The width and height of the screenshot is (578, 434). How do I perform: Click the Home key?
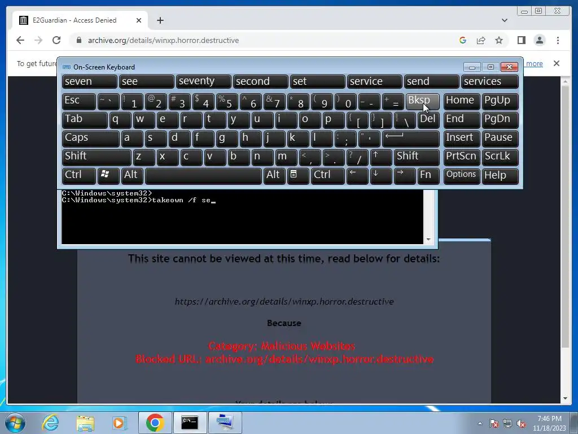[462, 102]
